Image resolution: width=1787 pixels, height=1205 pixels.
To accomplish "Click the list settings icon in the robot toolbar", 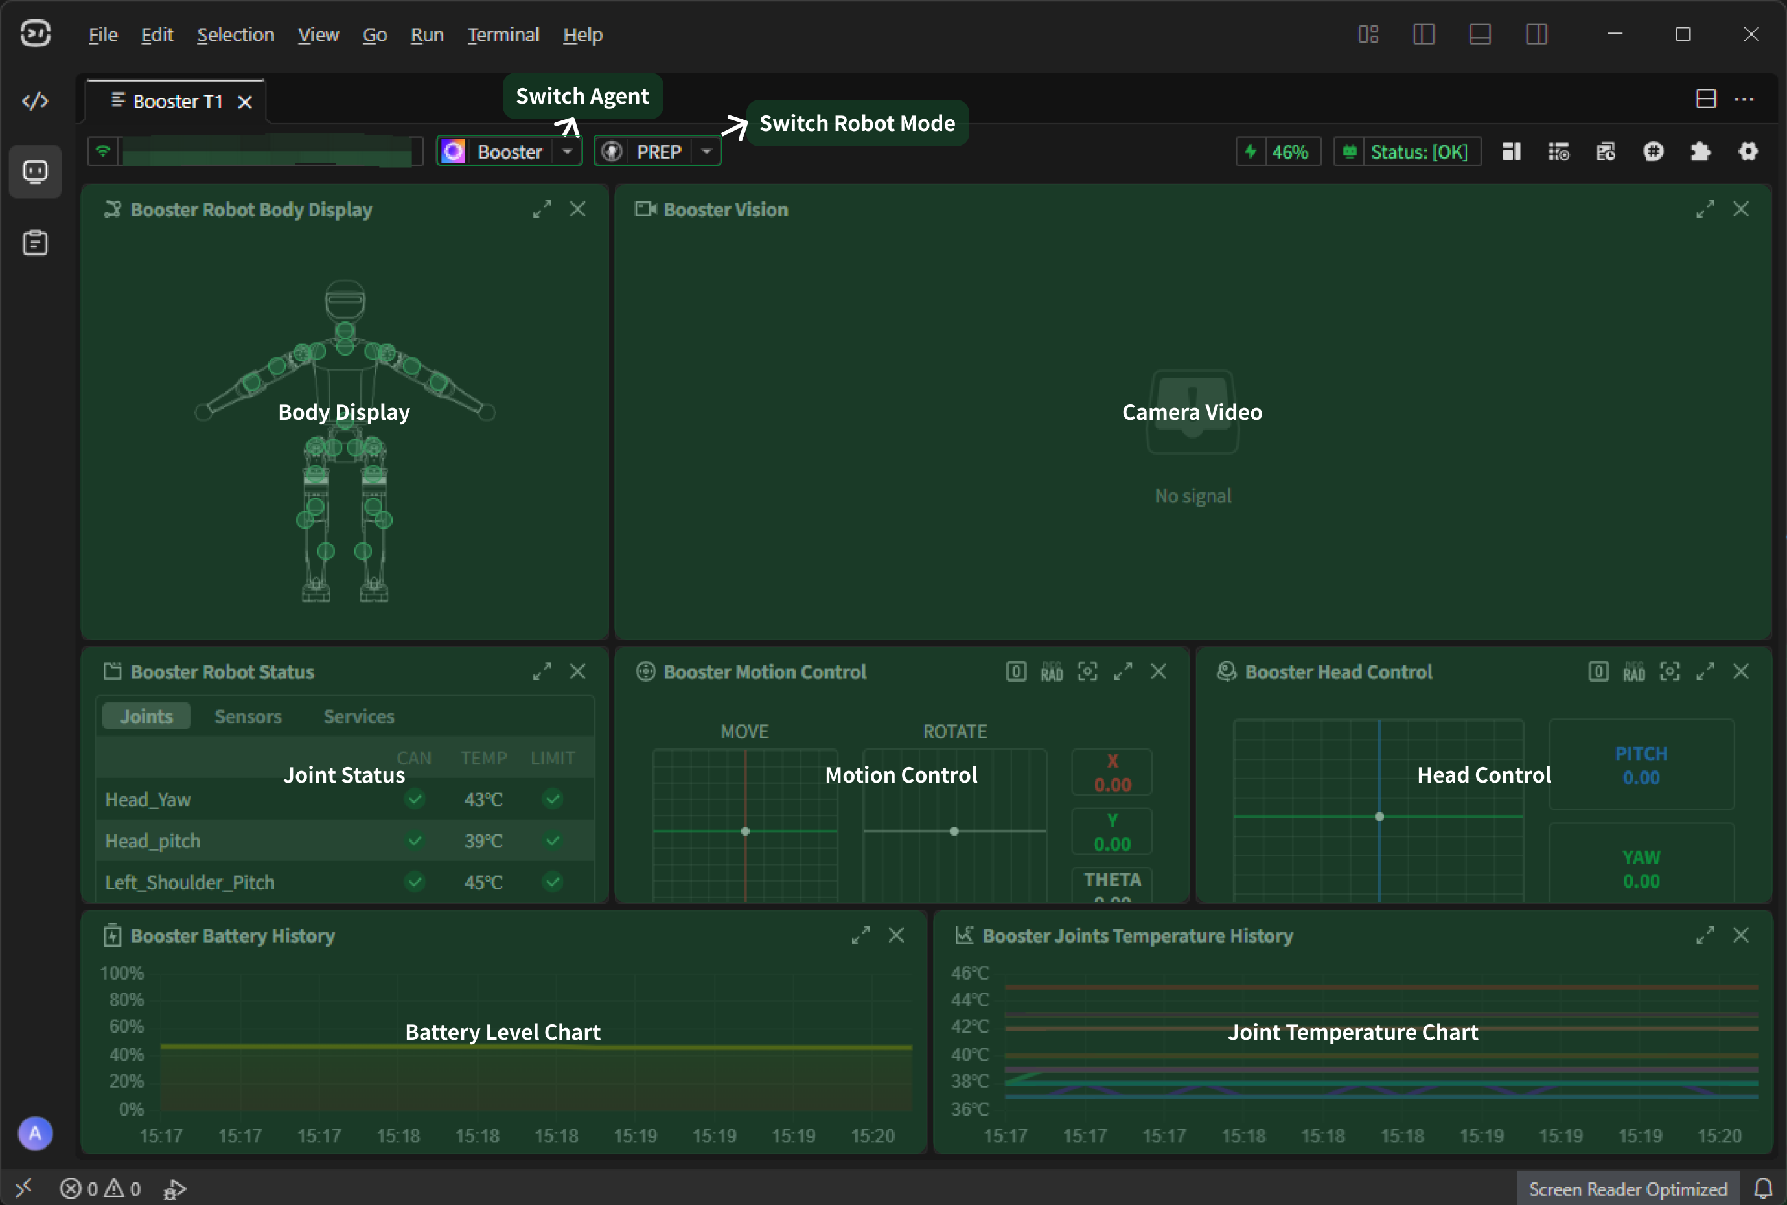I will tap(1559, 152).
